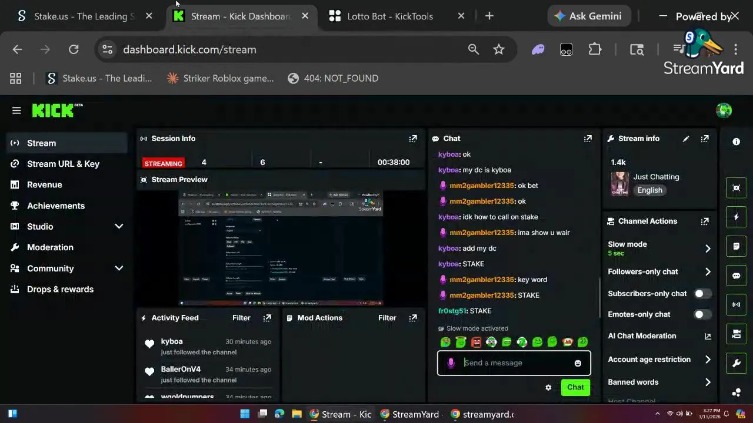Click the English language tag
The width and height of the screenshot is (753, 423).
(x=649, y=190)
